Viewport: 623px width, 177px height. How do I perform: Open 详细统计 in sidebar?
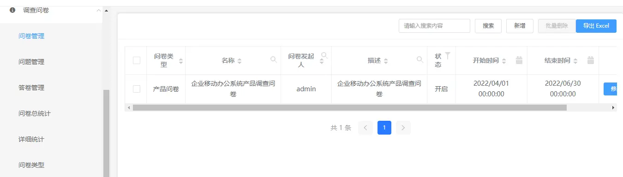point(31,139)
